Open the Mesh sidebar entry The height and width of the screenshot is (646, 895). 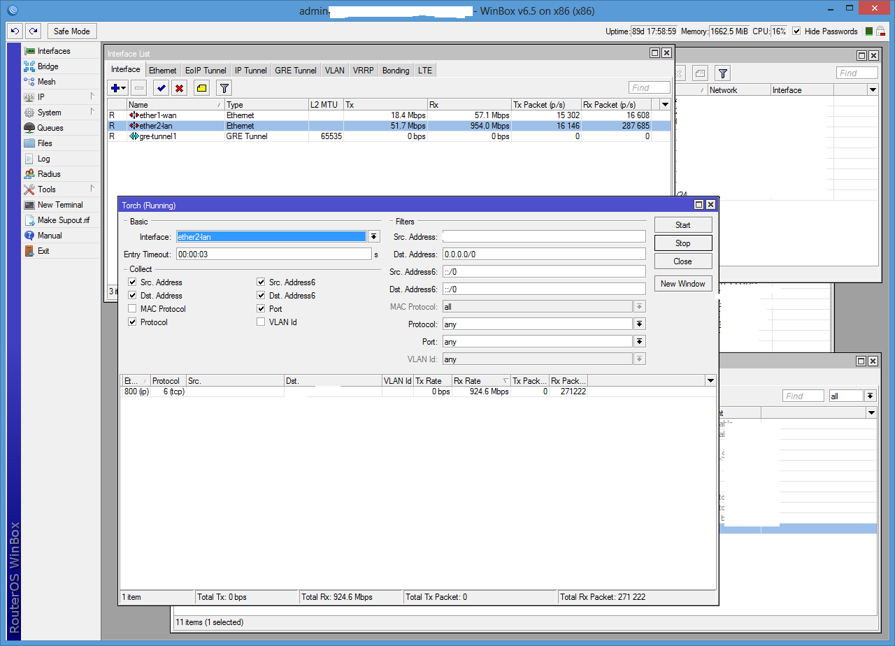coord(46,82)
